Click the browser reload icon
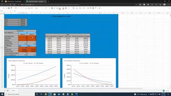This screenshot has width=171, height=96. (x=10, y=5)
